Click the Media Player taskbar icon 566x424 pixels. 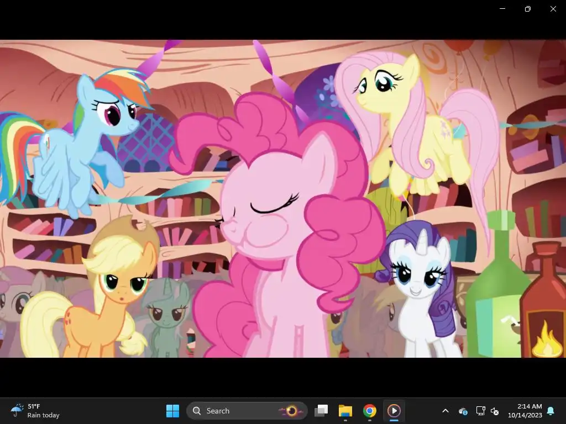394,411
